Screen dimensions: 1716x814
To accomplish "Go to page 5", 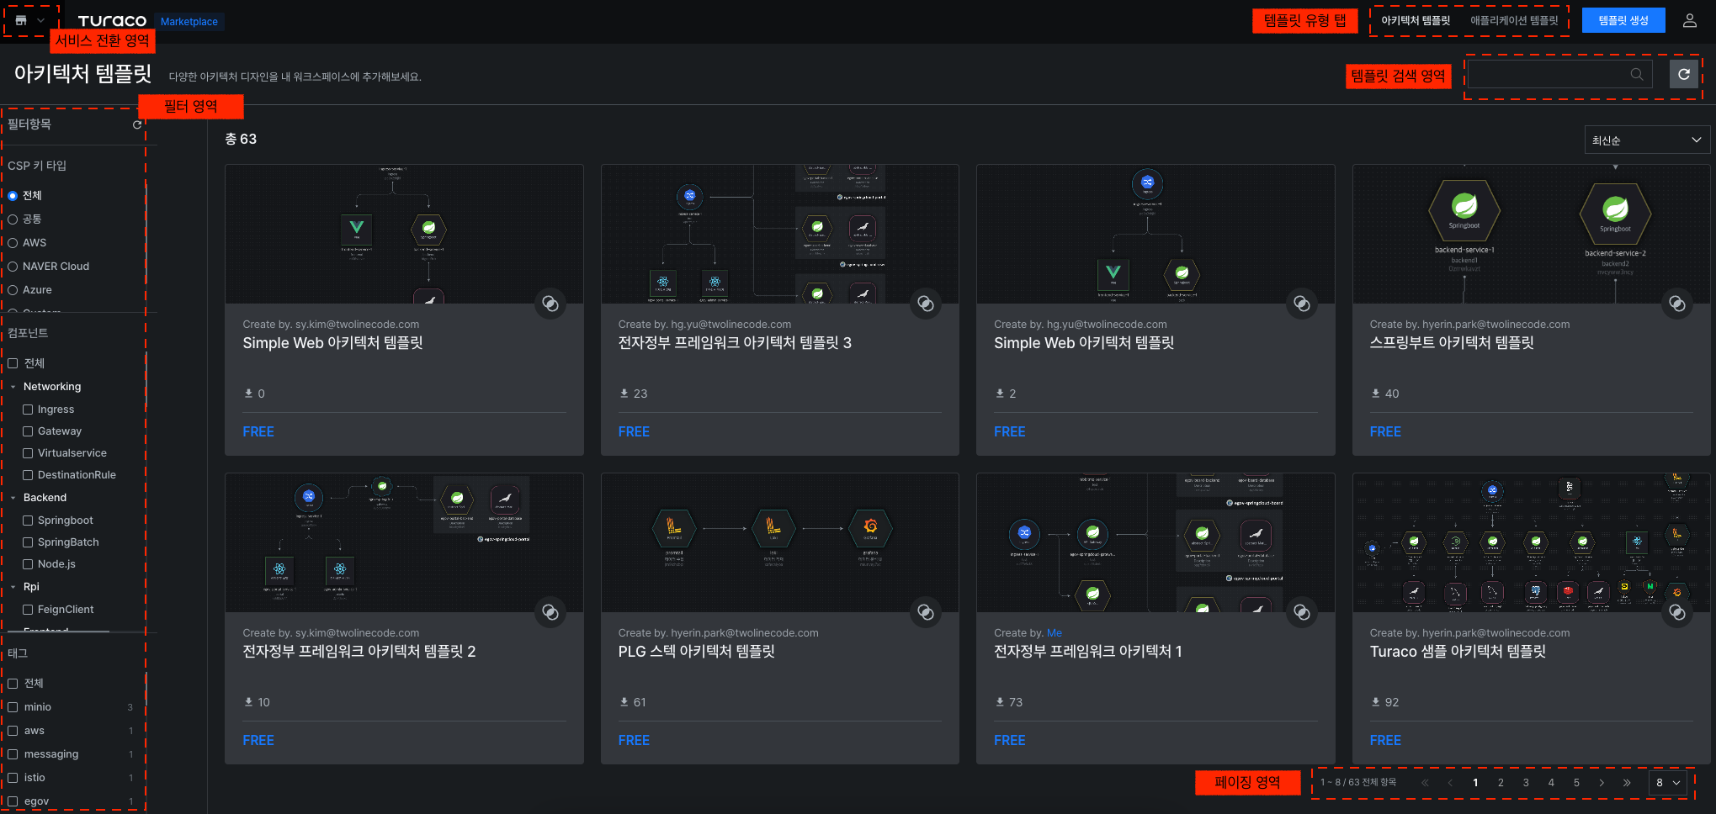I will point(1576,782).
